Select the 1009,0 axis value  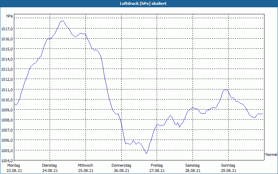pos(7,110)
